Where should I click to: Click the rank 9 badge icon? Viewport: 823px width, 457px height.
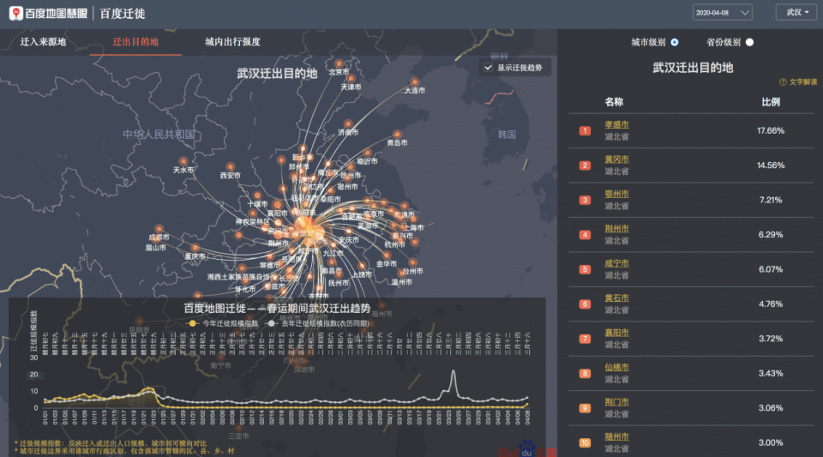click(585, 407)
